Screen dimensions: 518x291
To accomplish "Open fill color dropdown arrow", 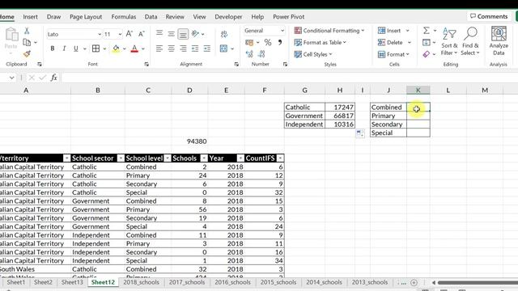I will click(x=125, y=48).
